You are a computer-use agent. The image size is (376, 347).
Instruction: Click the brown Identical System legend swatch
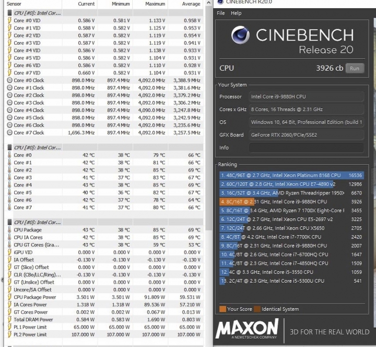(x=257, y=309)
